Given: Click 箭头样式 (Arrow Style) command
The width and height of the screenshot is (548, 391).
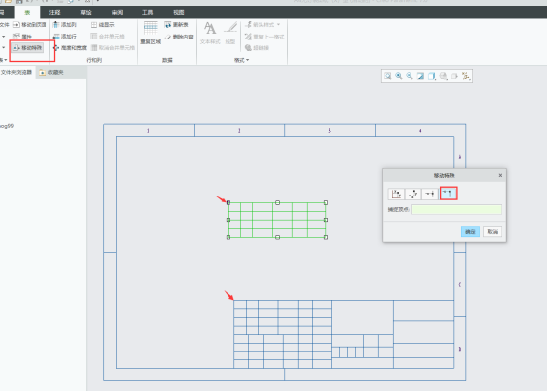Looking at the screenshot, I should [x=260, y=25].
